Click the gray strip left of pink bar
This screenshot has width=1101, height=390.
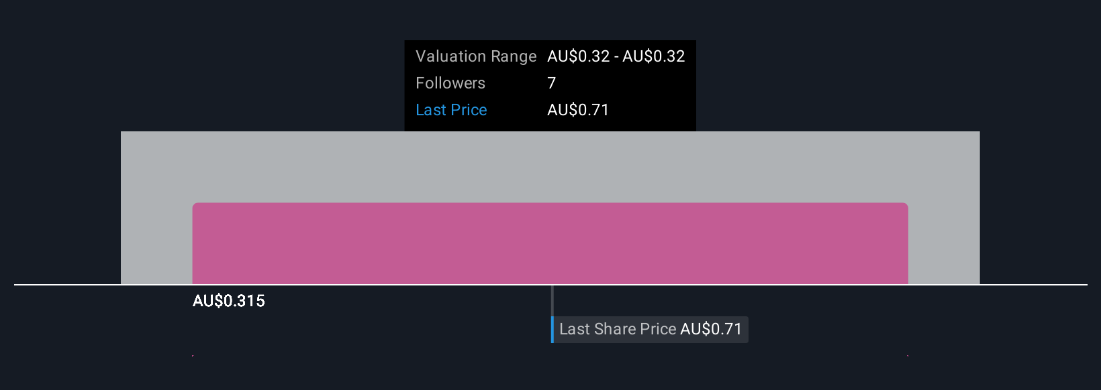[x=156, y=243]
